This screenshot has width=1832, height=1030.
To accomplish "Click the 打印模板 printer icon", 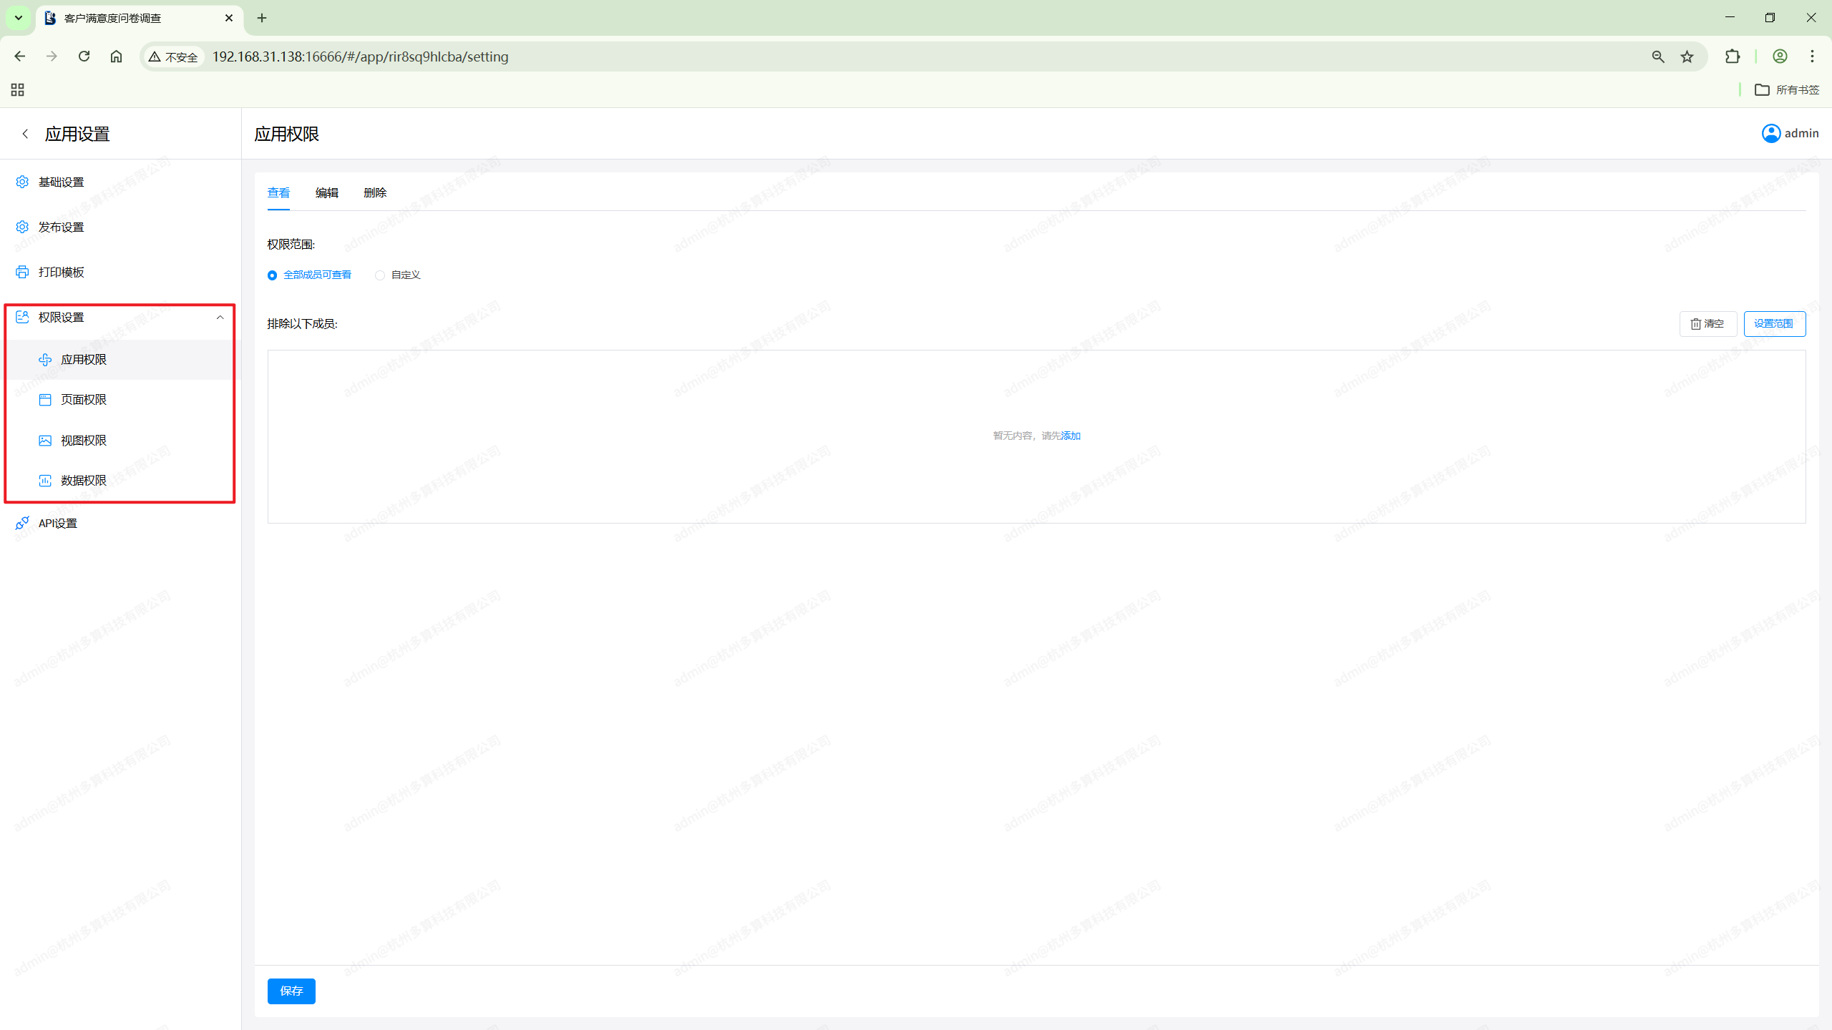I will pos(22,272).
